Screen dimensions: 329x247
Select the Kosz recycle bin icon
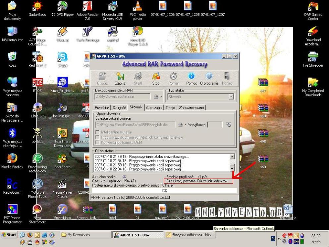click(x=12, y=57)
